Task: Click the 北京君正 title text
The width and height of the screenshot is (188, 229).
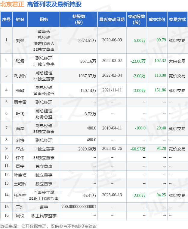Action: click(12, 4)
